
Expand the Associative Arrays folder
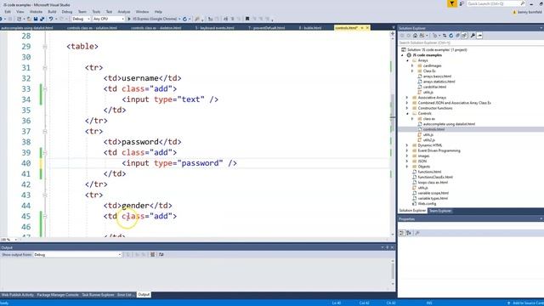[407, 98]
